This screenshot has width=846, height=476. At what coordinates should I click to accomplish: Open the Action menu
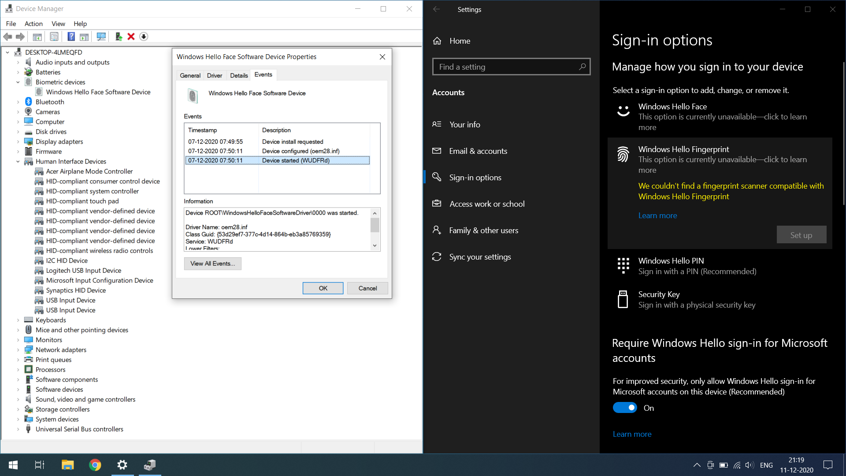pos(33,24)
